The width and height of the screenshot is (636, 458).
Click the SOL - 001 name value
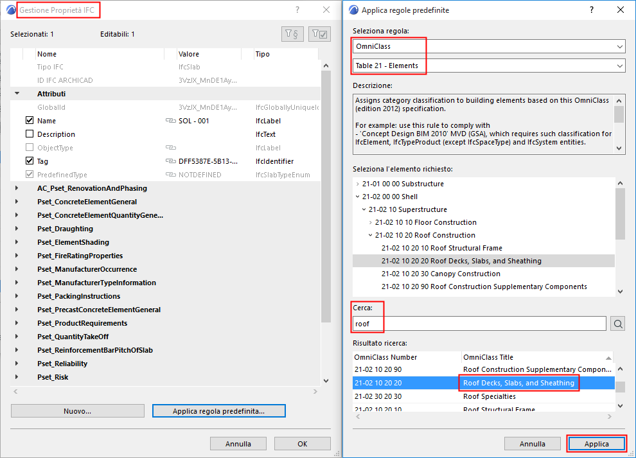pos(194,121)
